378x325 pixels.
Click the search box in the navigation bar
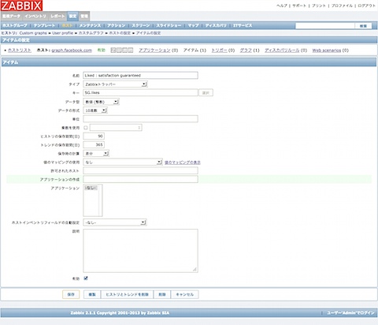point(325,25)
